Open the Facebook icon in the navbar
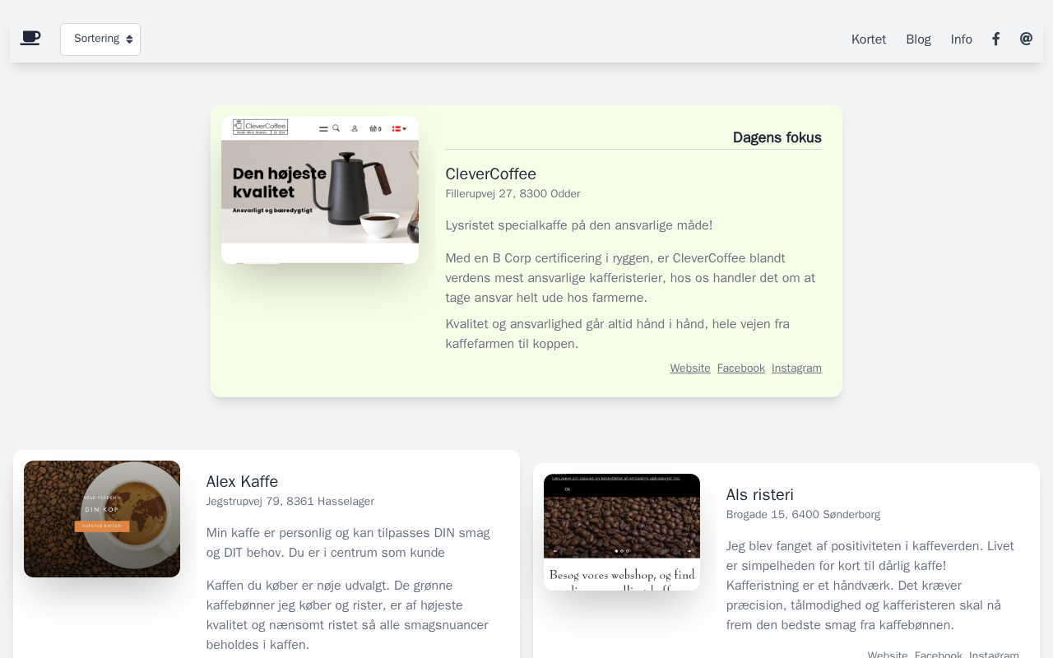 click(x=995, y=39)
